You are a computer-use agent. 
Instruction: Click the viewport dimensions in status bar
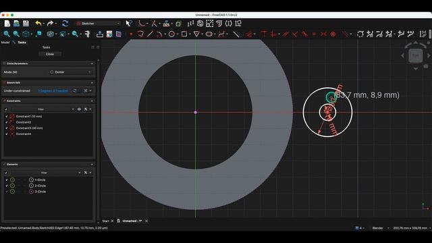pos(410,228)
